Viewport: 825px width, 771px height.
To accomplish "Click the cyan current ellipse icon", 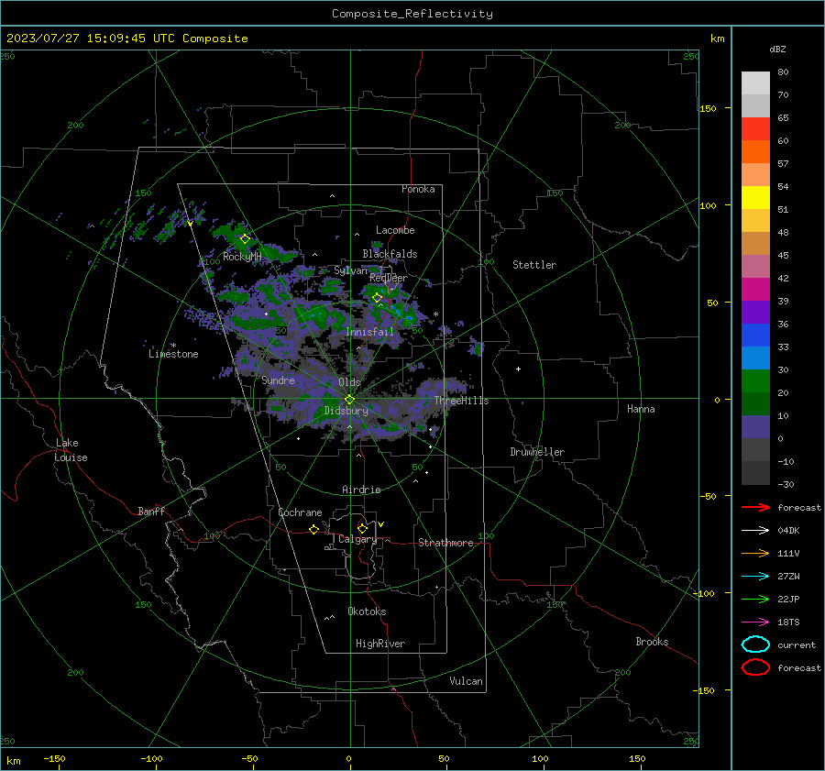I will (755, 644).
